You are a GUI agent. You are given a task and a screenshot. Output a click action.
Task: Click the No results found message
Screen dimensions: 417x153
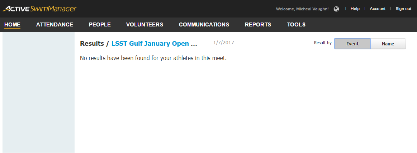pyautogui.click(x=153, y=58)
